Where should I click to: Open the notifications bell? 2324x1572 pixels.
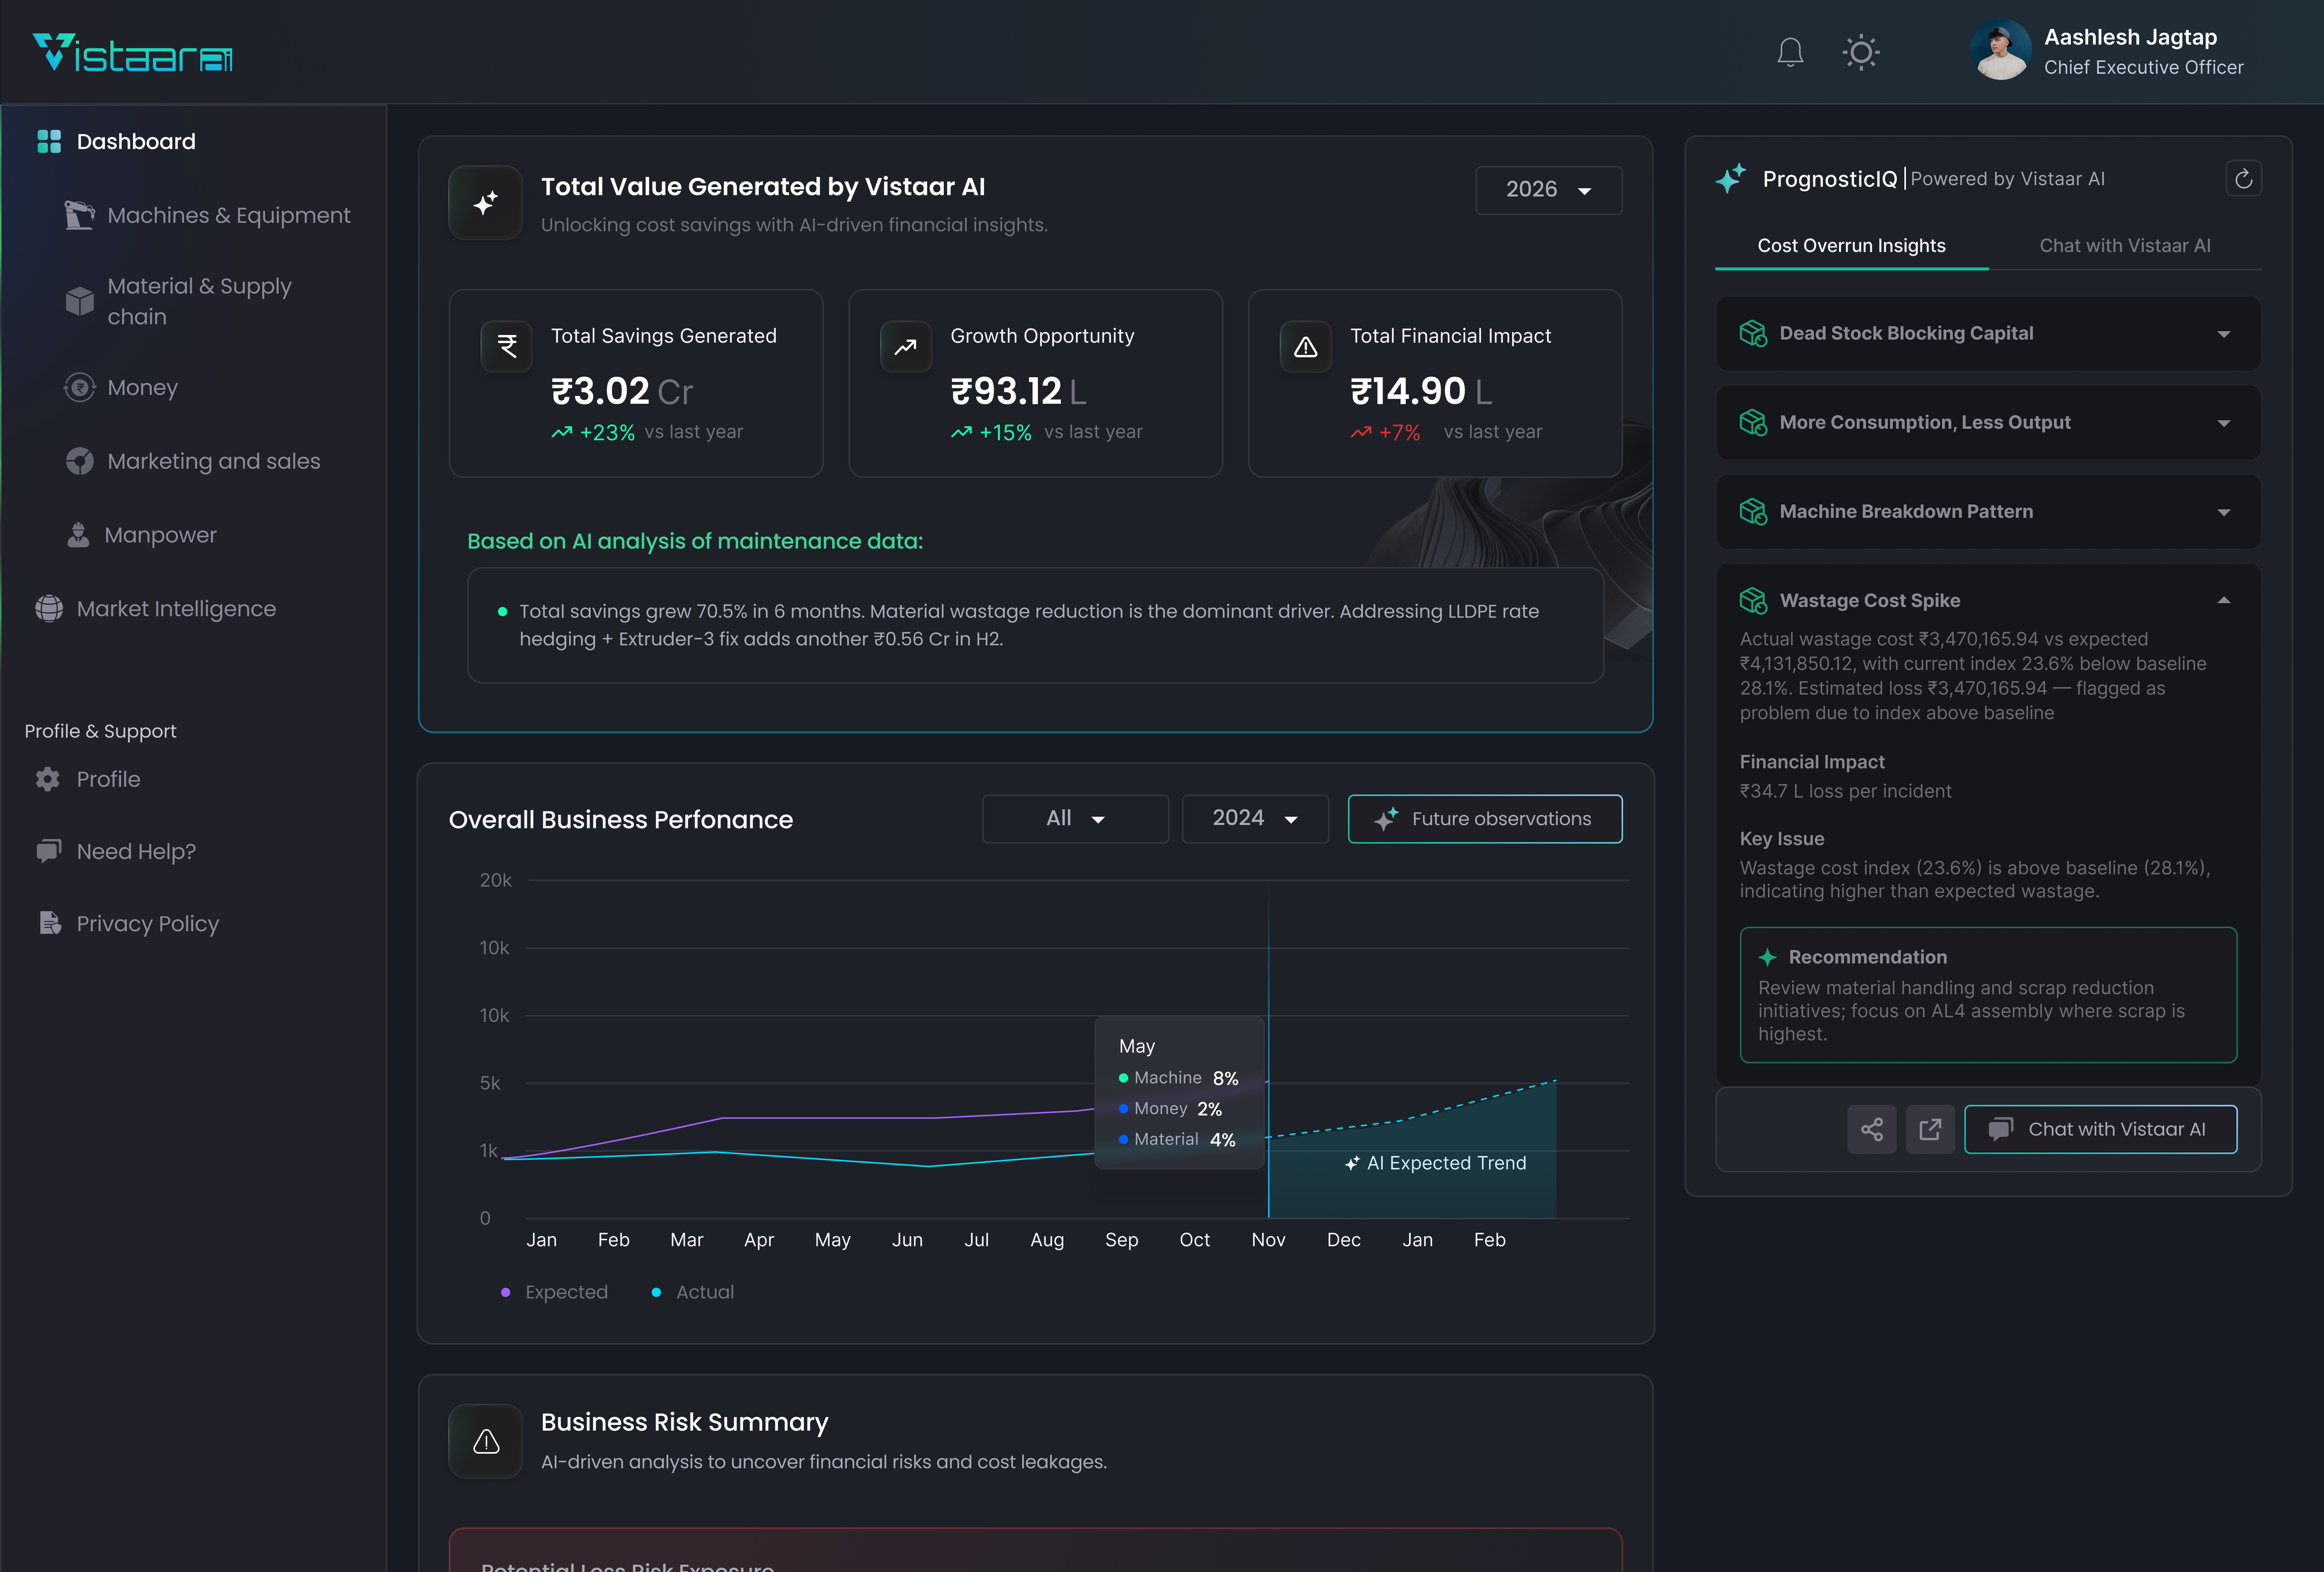[x=1790, y=52]
